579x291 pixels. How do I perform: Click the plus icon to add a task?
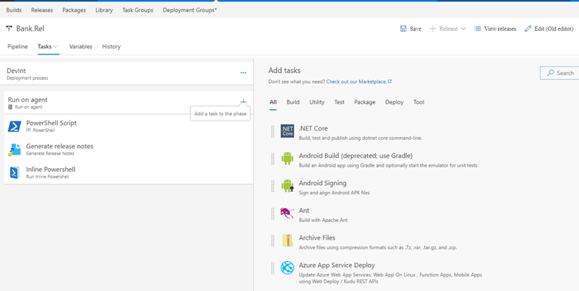(x=243, y=101)
